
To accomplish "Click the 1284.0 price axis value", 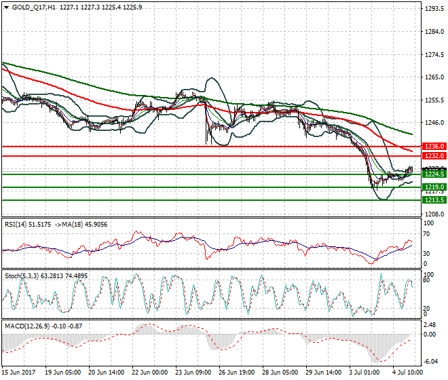I will tap(434, 32).
